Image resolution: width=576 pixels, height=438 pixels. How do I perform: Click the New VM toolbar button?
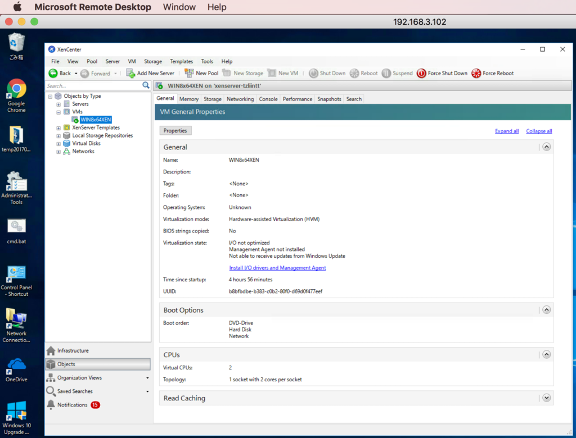click(282, 74)
